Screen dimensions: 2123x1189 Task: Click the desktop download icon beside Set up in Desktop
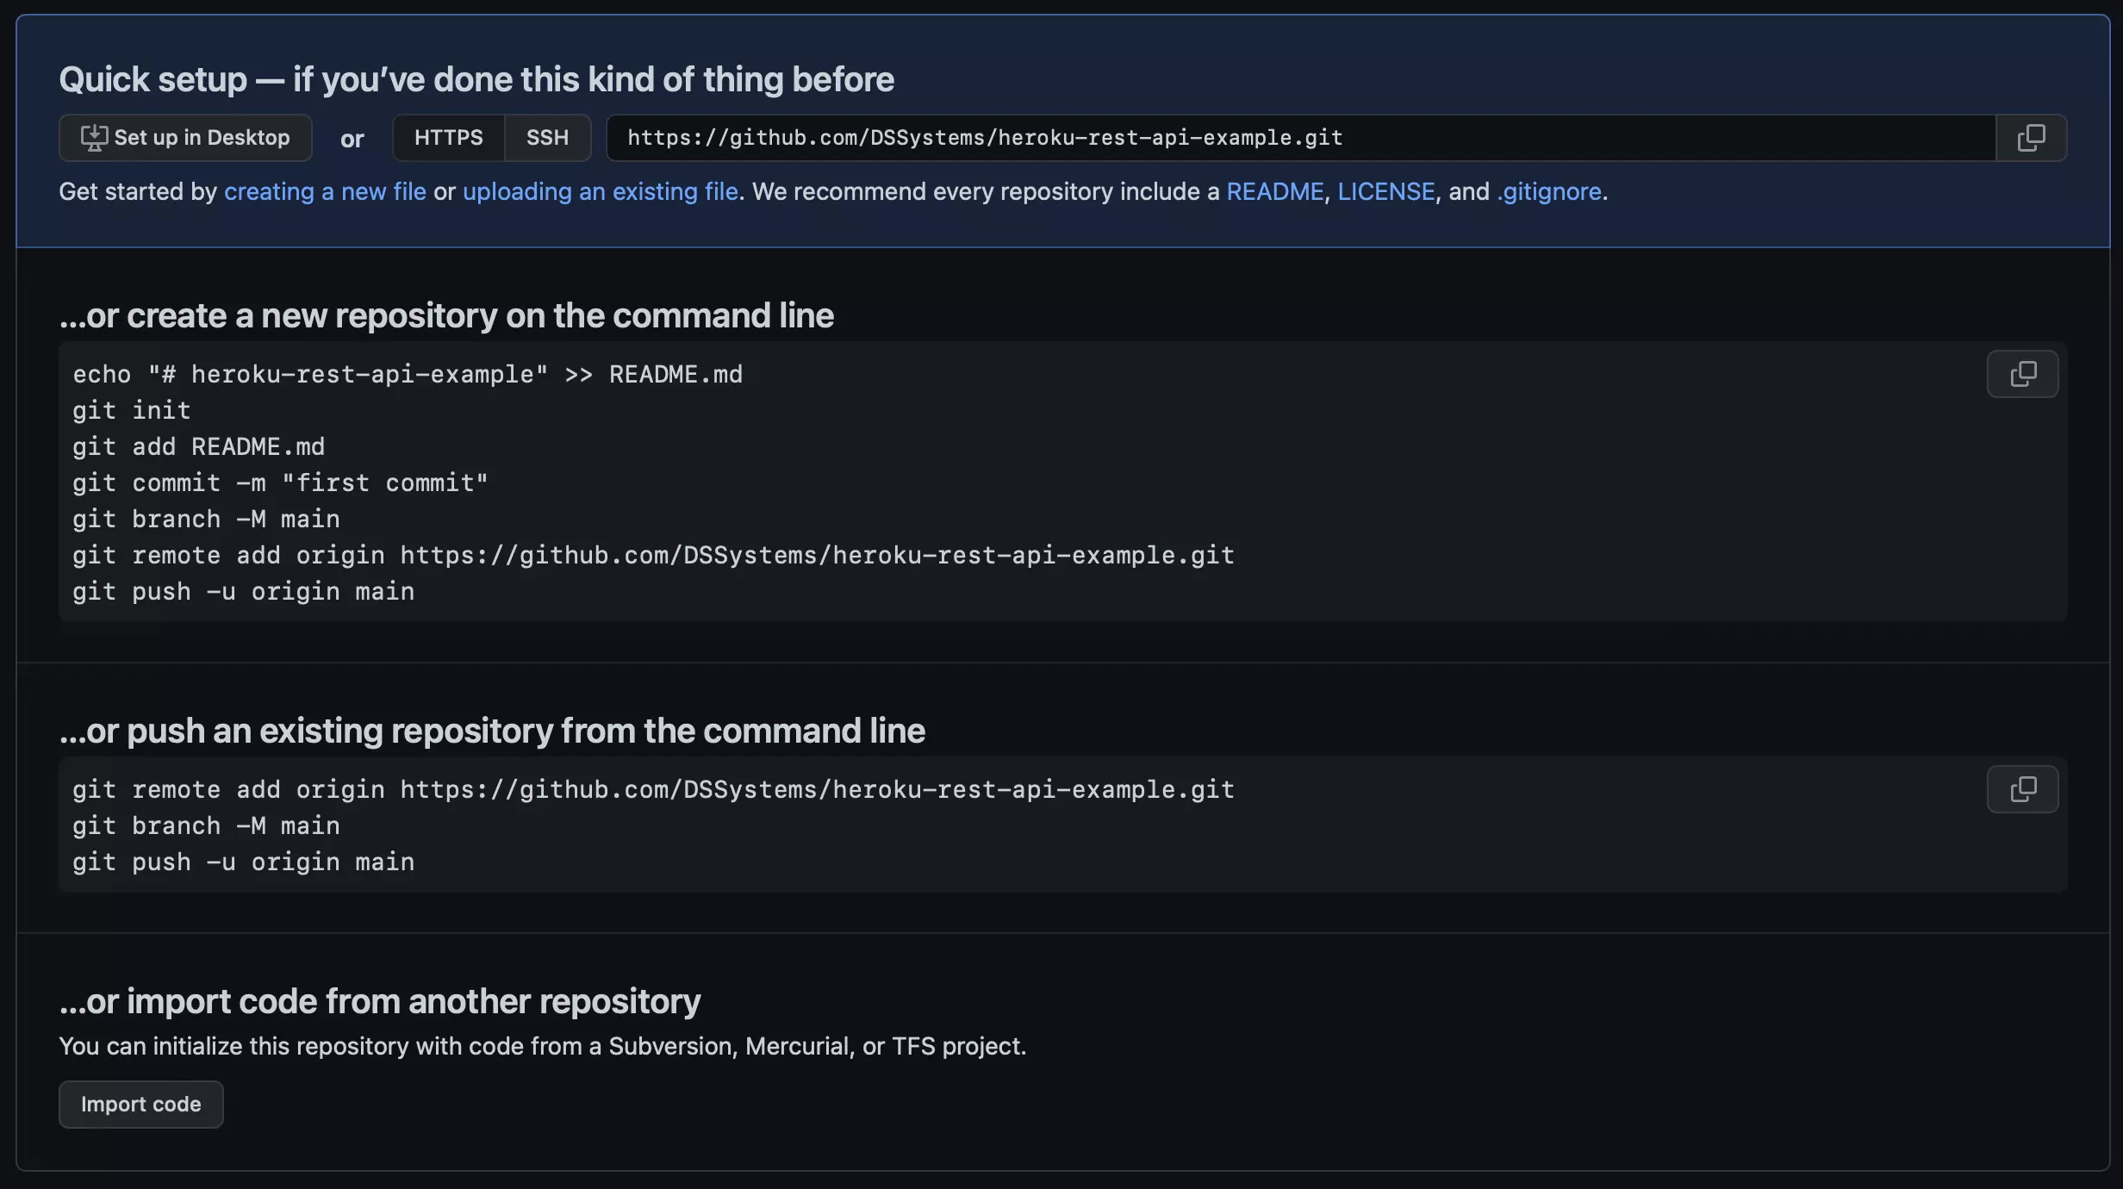click(x=94, y=138)
